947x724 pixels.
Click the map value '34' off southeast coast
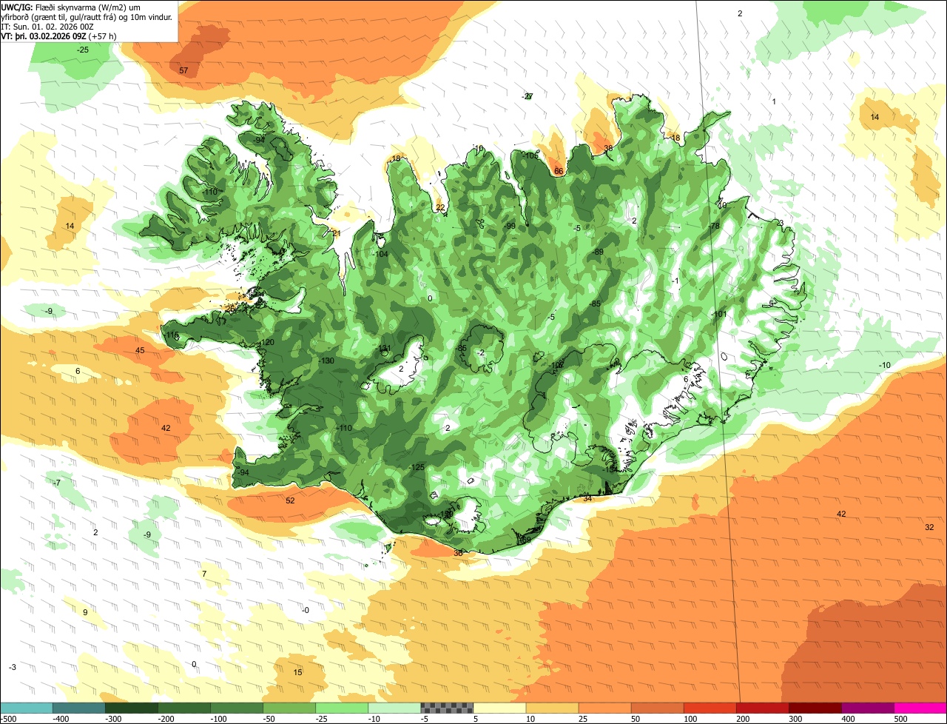(x=587, y=498)
